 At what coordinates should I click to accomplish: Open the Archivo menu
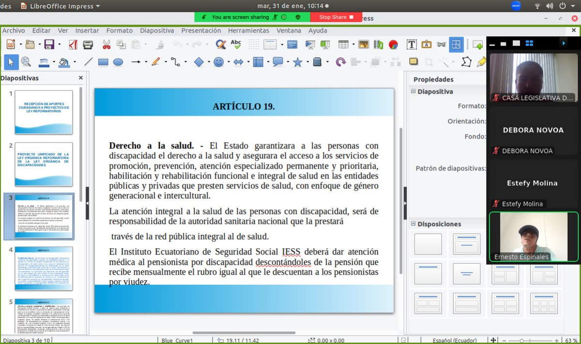point(14,30)
